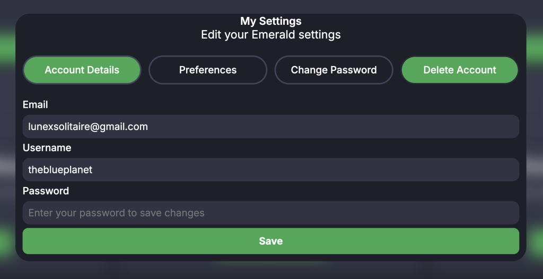
Task: Select the Delete Account tab
Action: (460, 70)
